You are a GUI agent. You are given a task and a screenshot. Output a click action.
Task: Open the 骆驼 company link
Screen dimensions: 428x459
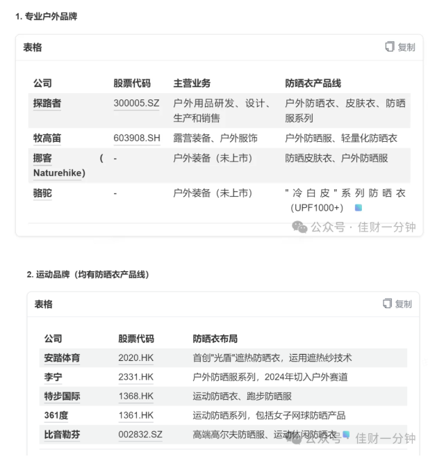tap(42, 193)
